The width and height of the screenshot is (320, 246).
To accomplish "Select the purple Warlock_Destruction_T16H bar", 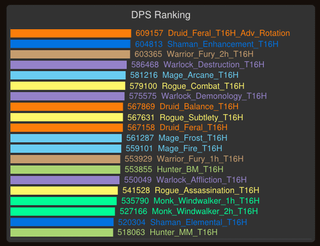I will (69, 65).
